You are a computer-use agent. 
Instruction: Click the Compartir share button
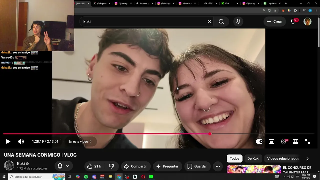tap(136, 166)
